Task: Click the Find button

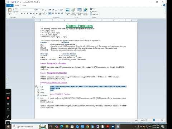Action: point(93,9)
